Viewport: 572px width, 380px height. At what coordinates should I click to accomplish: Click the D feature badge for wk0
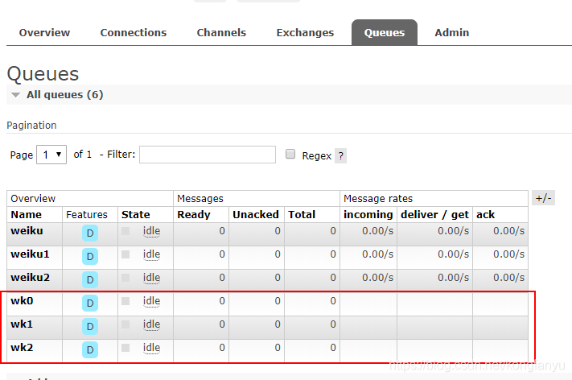click(x=90, y=303)
